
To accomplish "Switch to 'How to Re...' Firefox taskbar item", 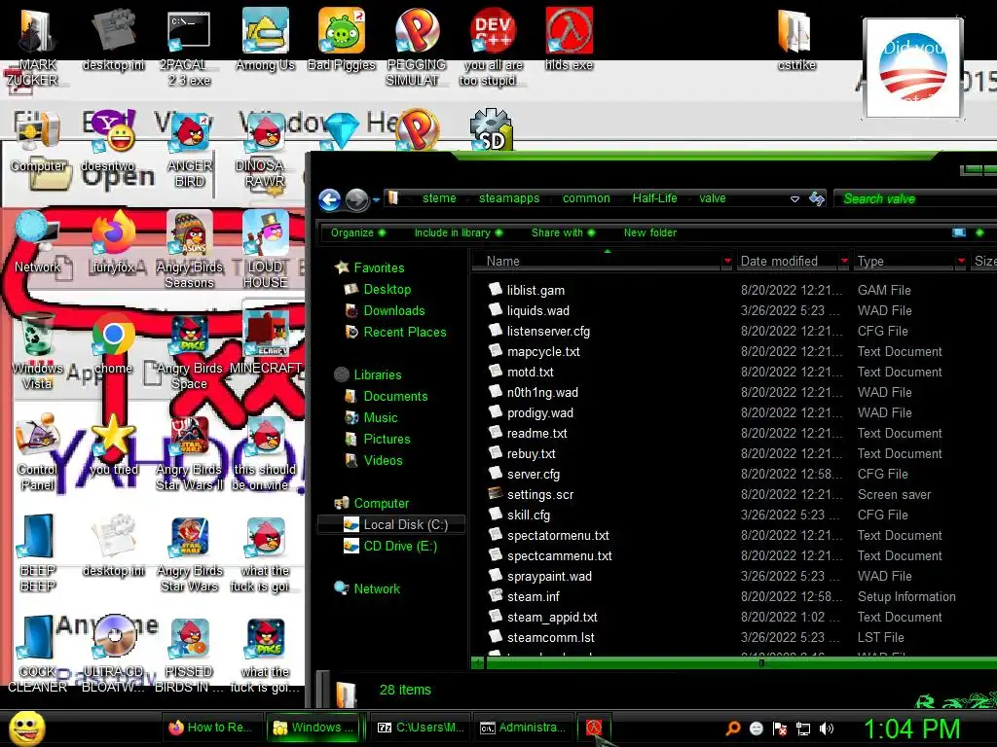I will (x=210, y=728).
